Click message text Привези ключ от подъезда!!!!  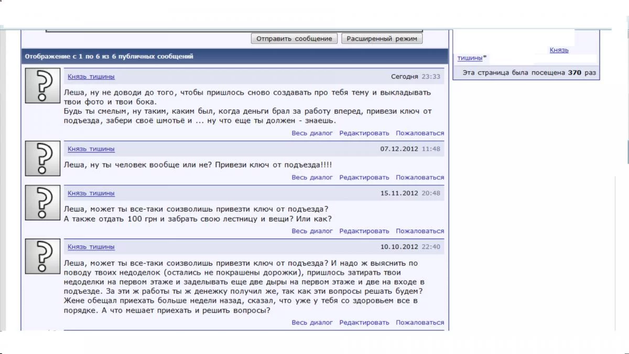[273, 165]
